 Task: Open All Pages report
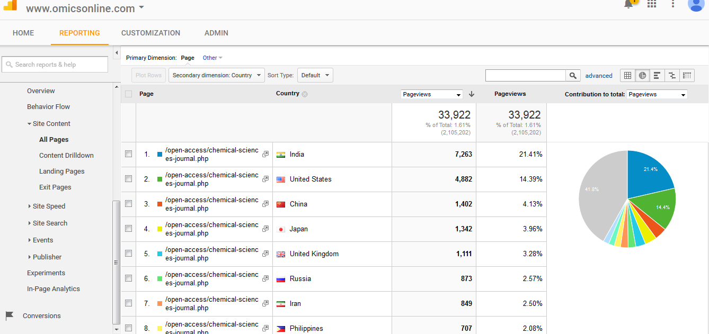coord(54,140)
